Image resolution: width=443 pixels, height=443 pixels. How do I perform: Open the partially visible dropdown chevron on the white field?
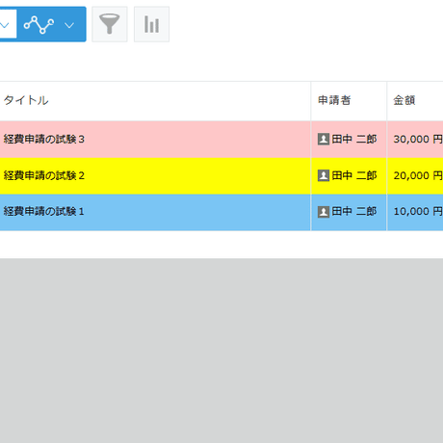coord(5,25)
